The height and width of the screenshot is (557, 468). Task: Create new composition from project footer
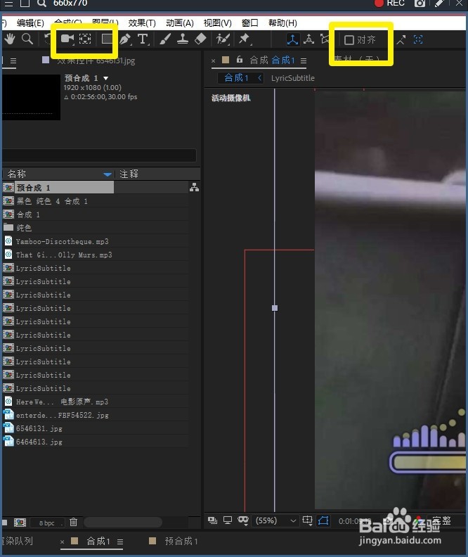[20, 522]
